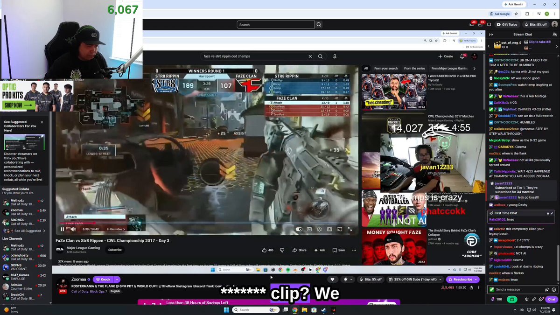Select the 'From your search' filter tab
Viewport: 560px width, 315px height.
tap(386, 69)
